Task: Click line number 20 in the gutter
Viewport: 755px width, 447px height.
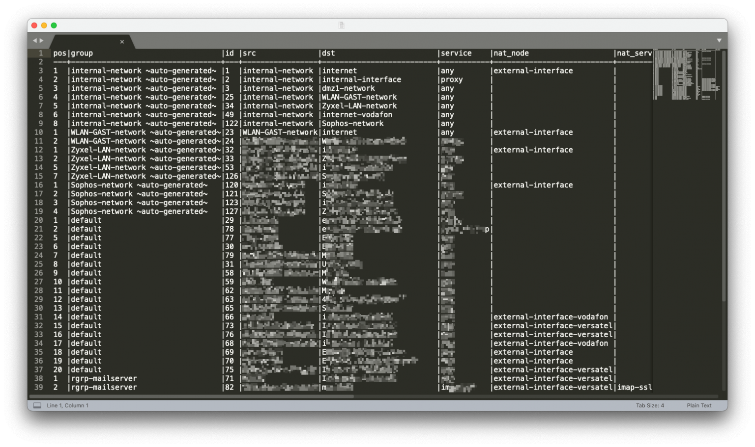Action: point(39,220)
